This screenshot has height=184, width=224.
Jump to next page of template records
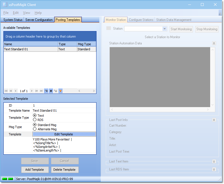(37, 91)
